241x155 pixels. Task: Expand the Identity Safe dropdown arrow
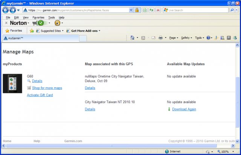[x=62, y=23]
